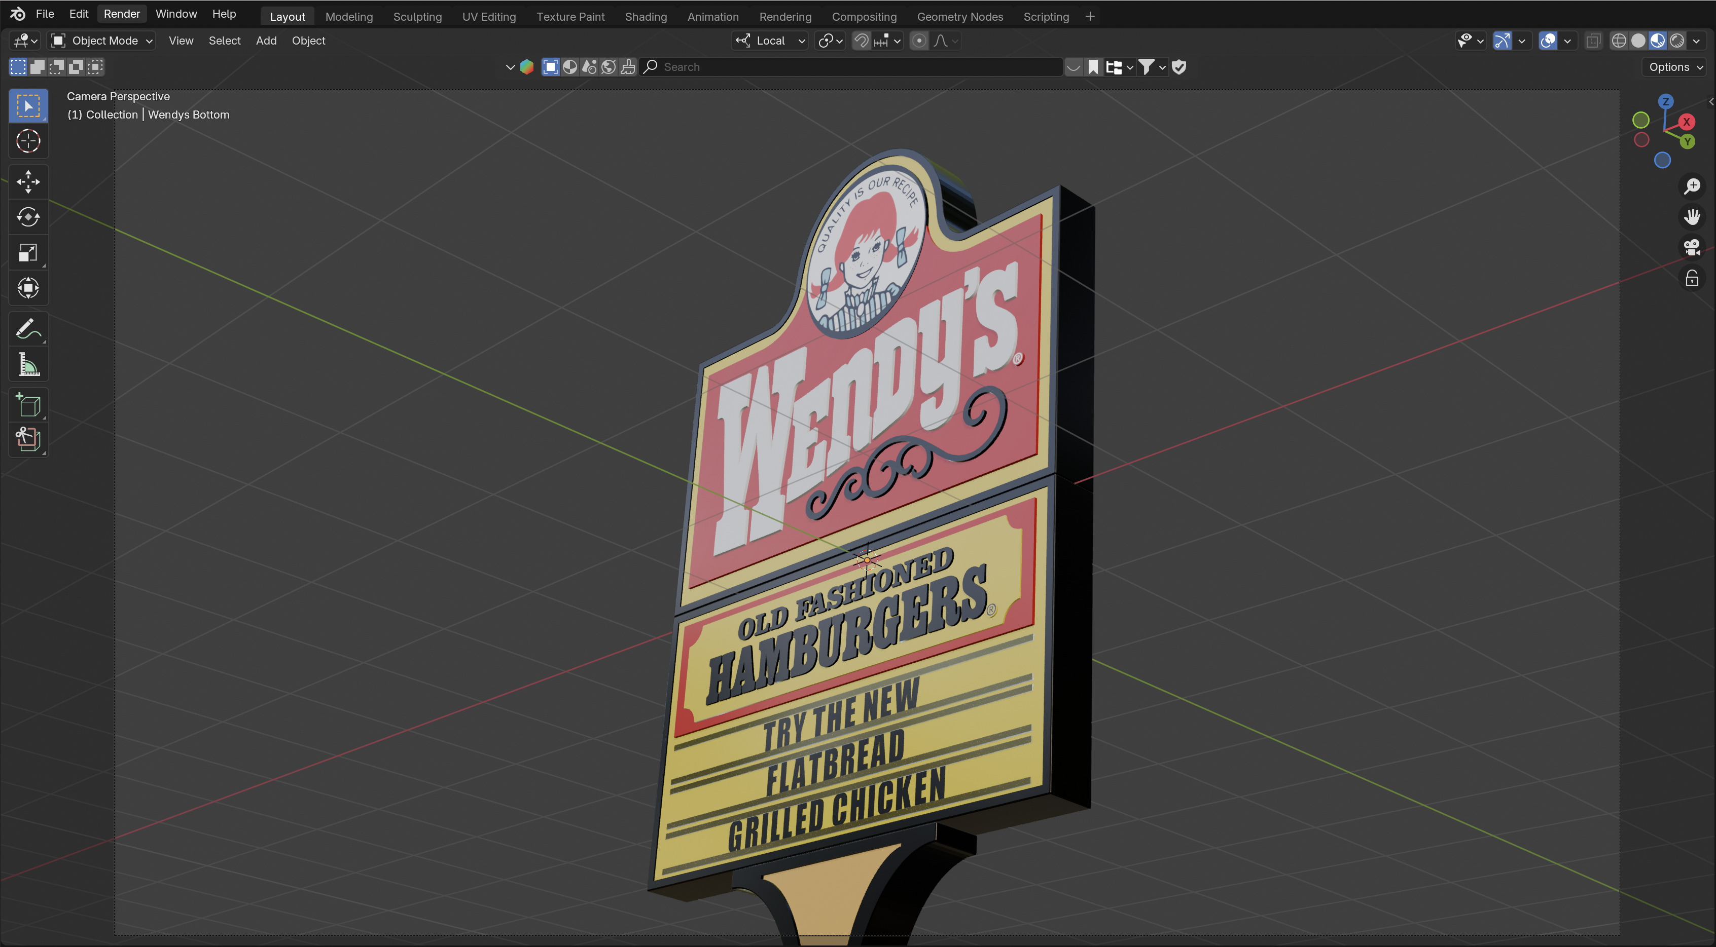This screenshot has height=947, width=1716.
Task: Open snapping options dropdown
Action: (887, 41)
